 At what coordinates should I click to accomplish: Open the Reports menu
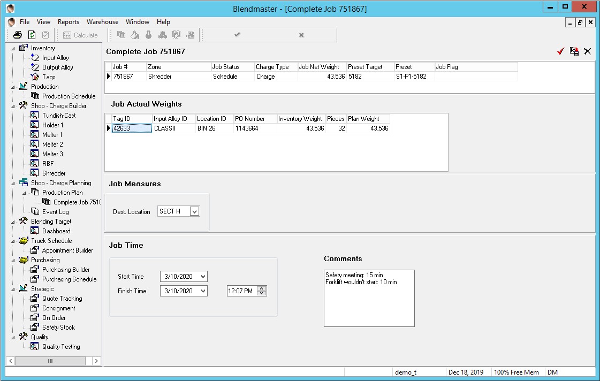click(69, 22)
